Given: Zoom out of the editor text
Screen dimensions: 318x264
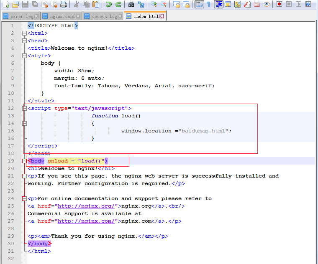Looking at the screenshot, I should click(x=164, y=4).
